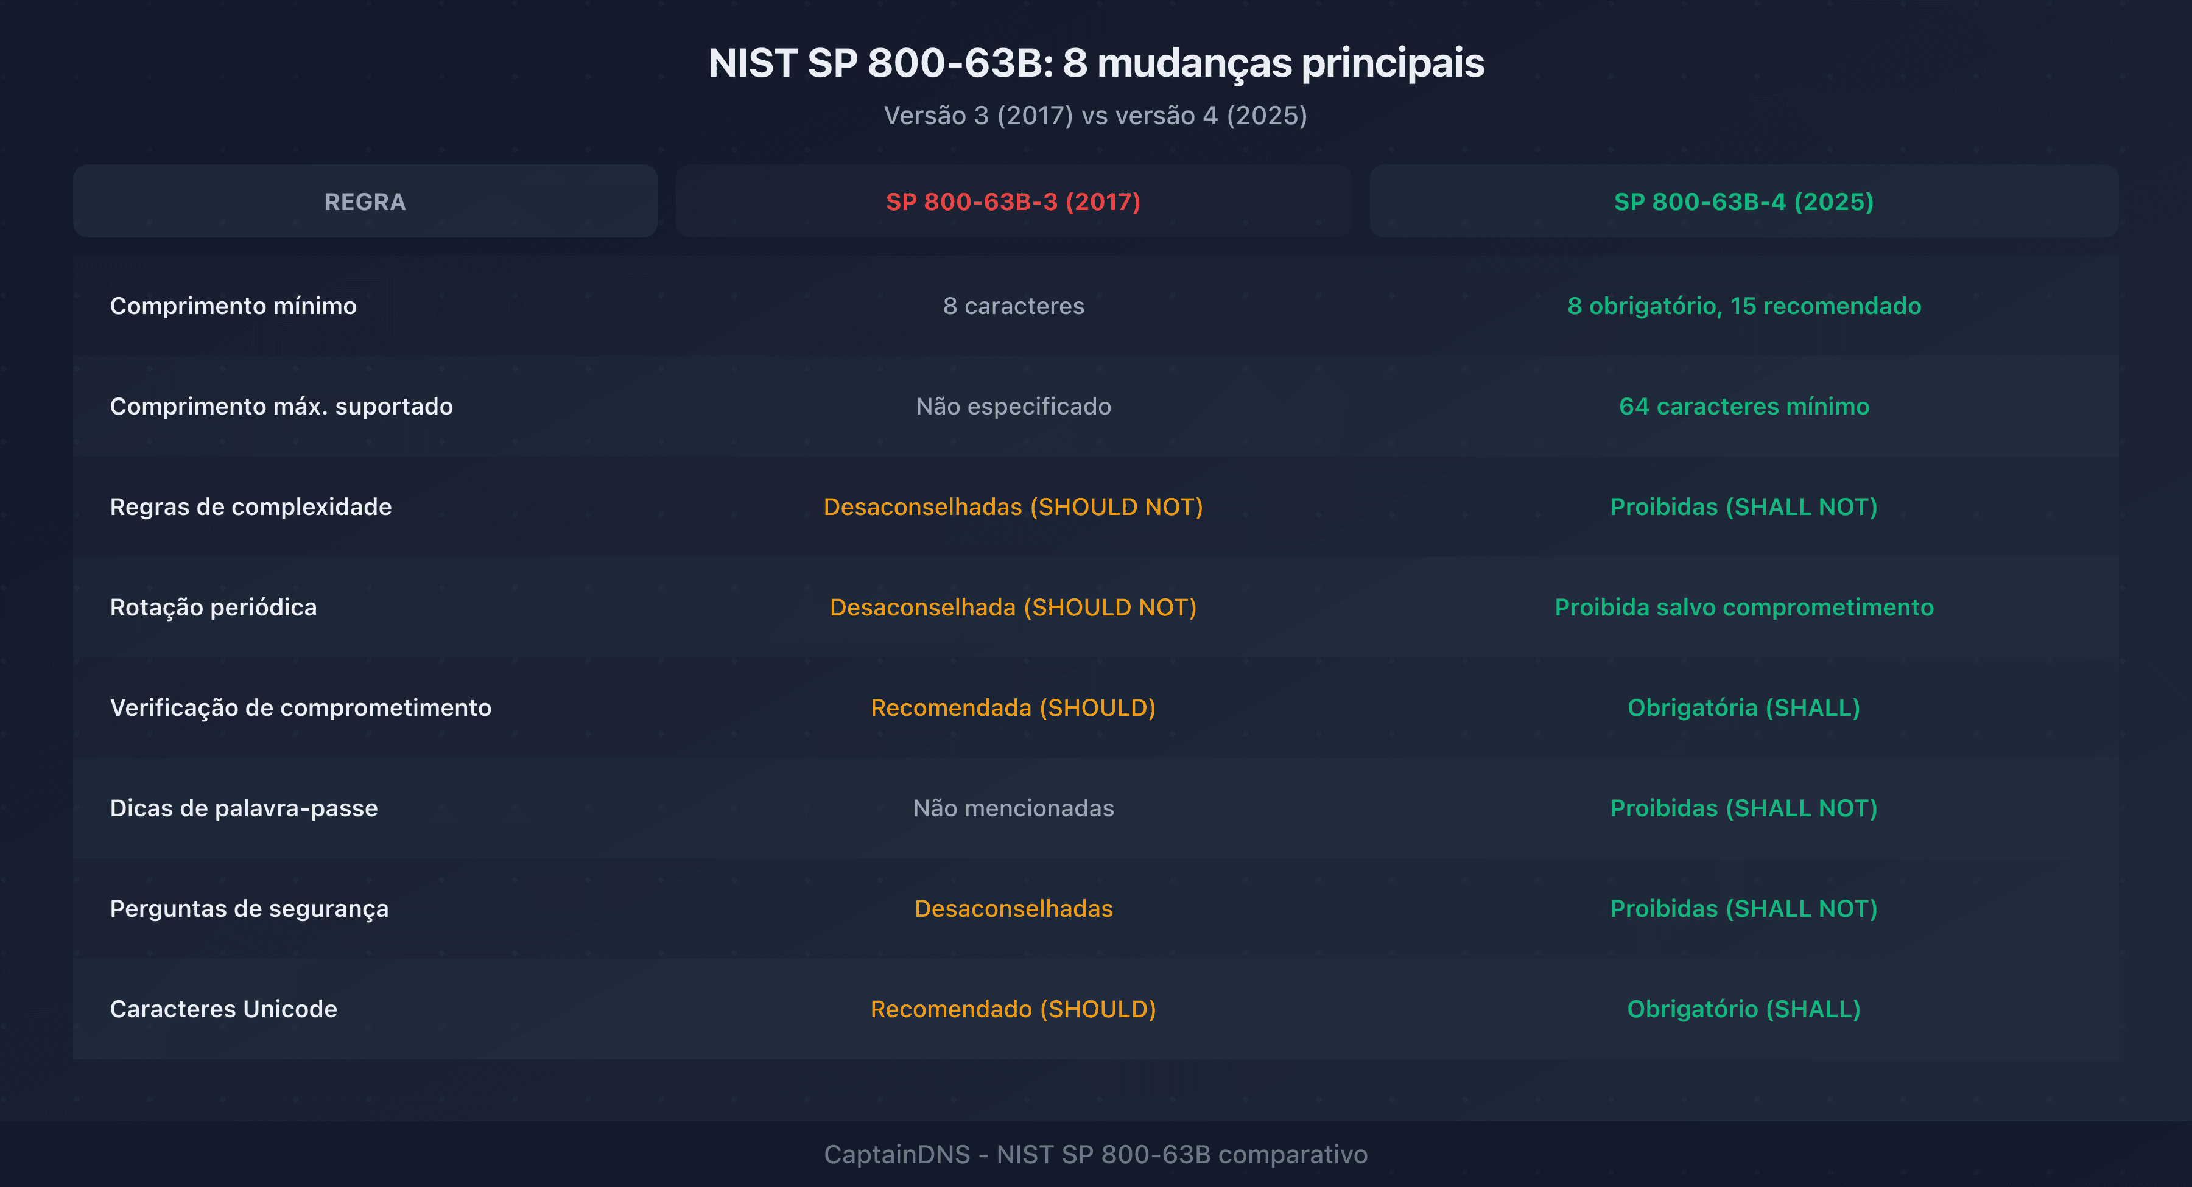Click the 'Caracteres Unicode' row label

224,1008
